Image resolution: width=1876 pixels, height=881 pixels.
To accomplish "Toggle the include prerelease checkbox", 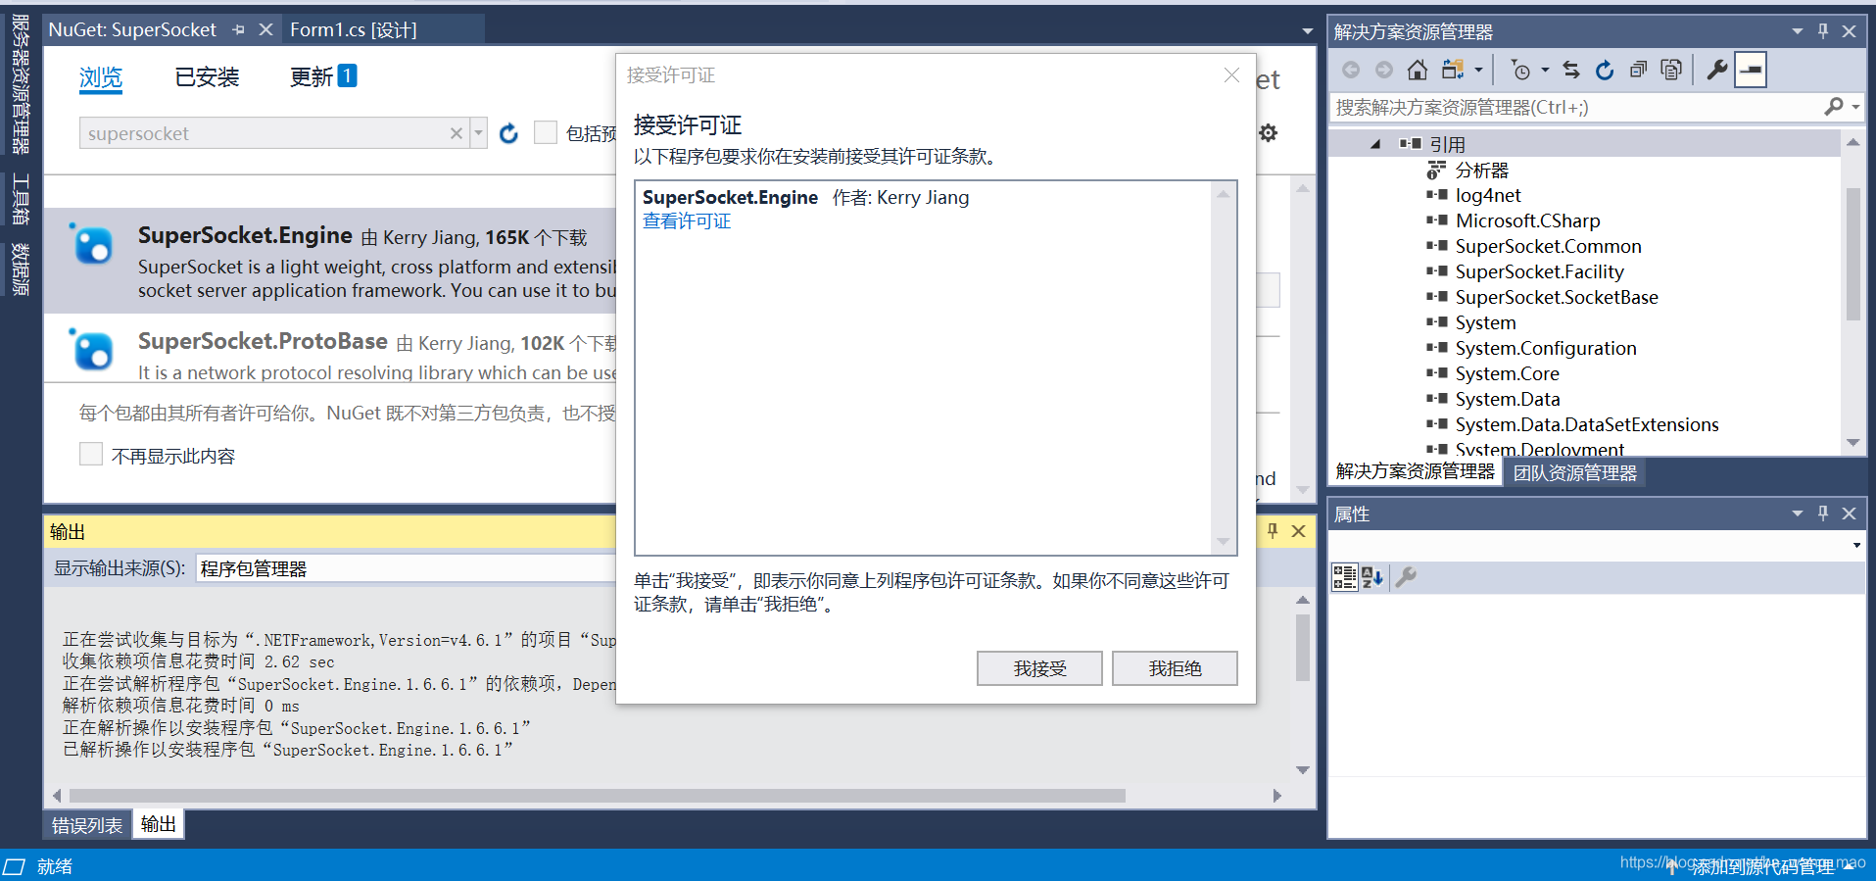I will coord(546,132).
